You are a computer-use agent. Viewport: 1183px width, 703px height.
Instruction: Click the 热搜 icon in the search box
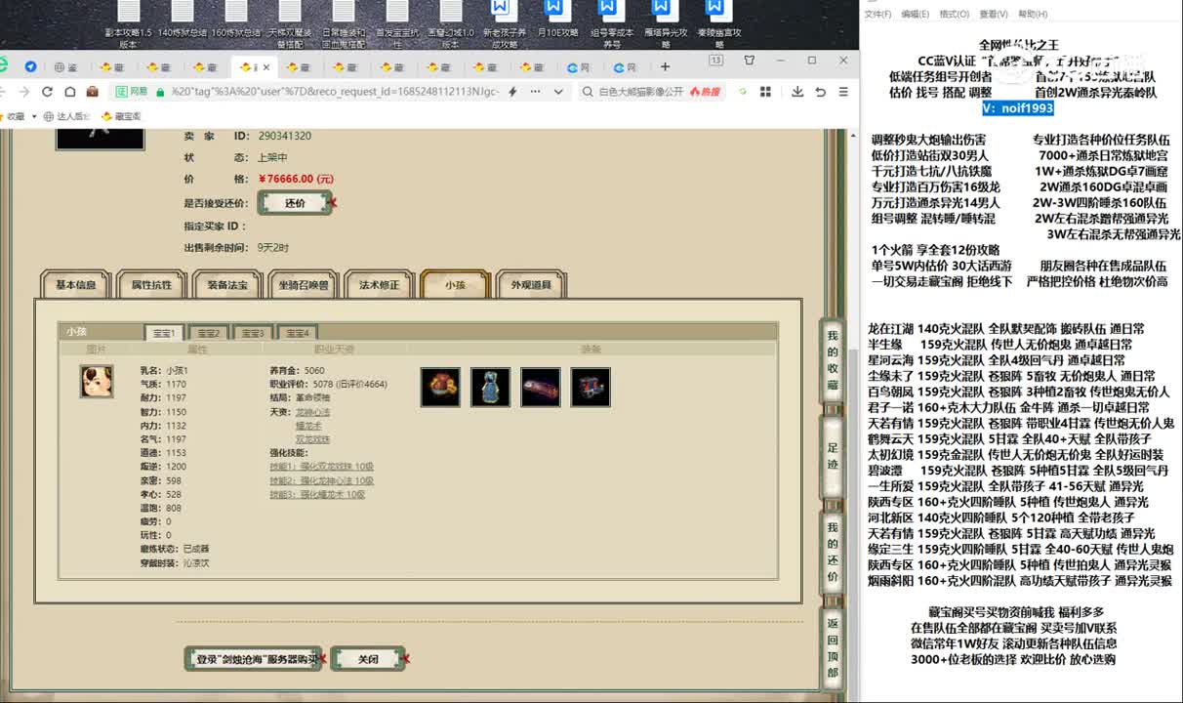click(703, 91)
